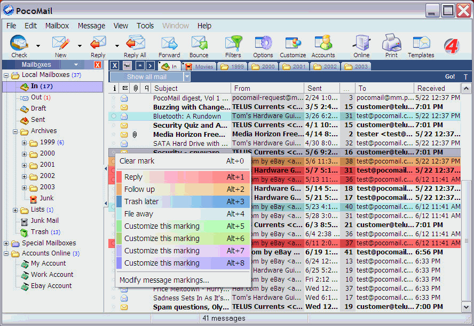Toggle the mark circle on the Bluetooth row
This screenshot has height=326, width=474.
coord(114,116)
